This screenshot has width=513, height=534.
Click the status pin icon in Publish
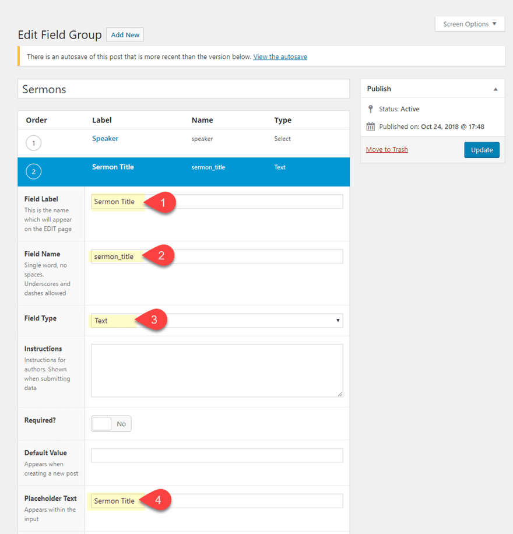(x=370, y=109)
